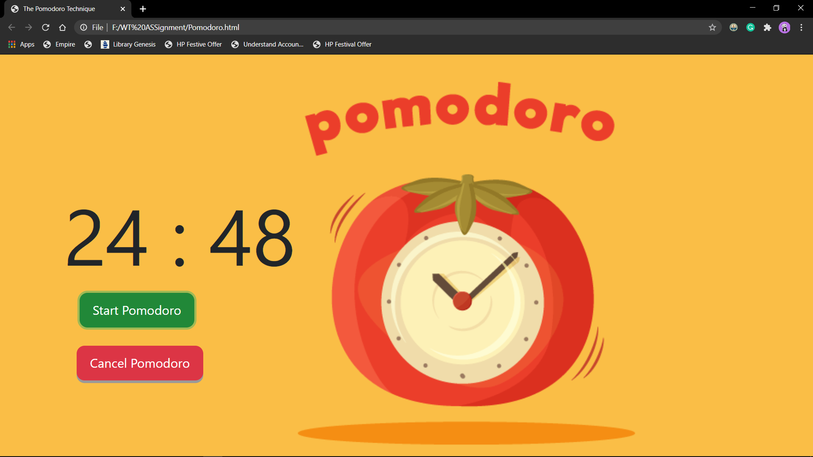Click inside the address bar
Viewport: 813px width, 457px height.
pyautogui.click(x=296, y=27)
